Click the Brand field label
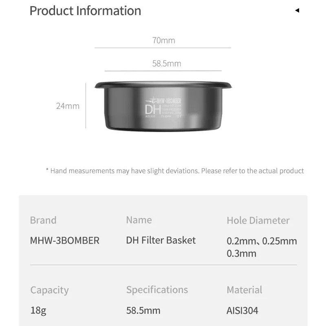Viewport: 326px width, 326px height. pyautogui.click(x=43, y=220)
